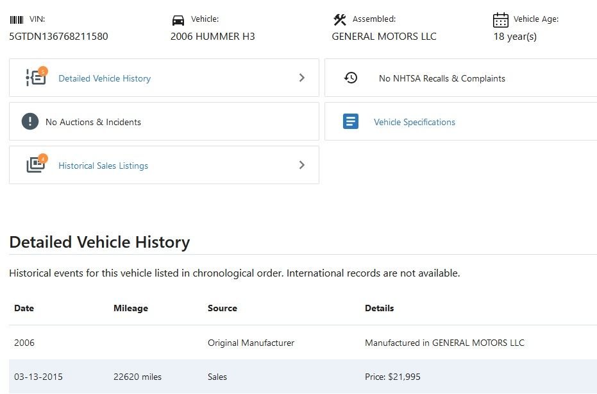Click the exclamation icon for Auctions & Incidents
This screenshot has width=597, height=394.
30,121
